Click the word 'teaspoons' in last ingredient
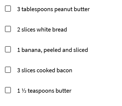 point(41,91)
